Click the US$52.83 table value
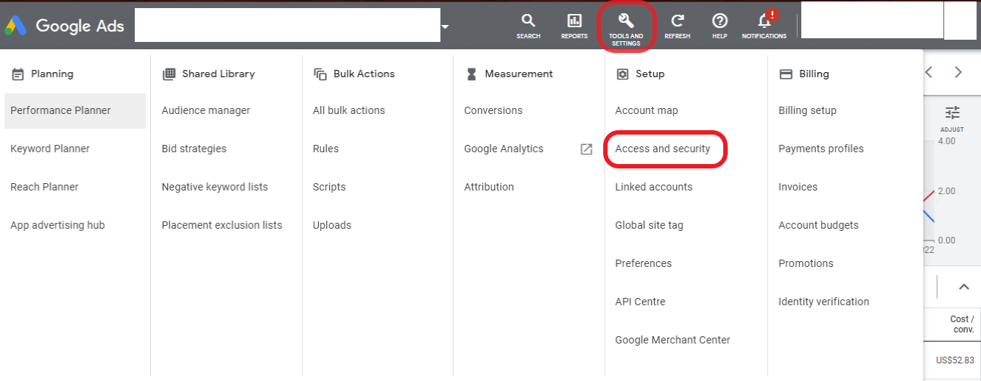 point(954,360)
